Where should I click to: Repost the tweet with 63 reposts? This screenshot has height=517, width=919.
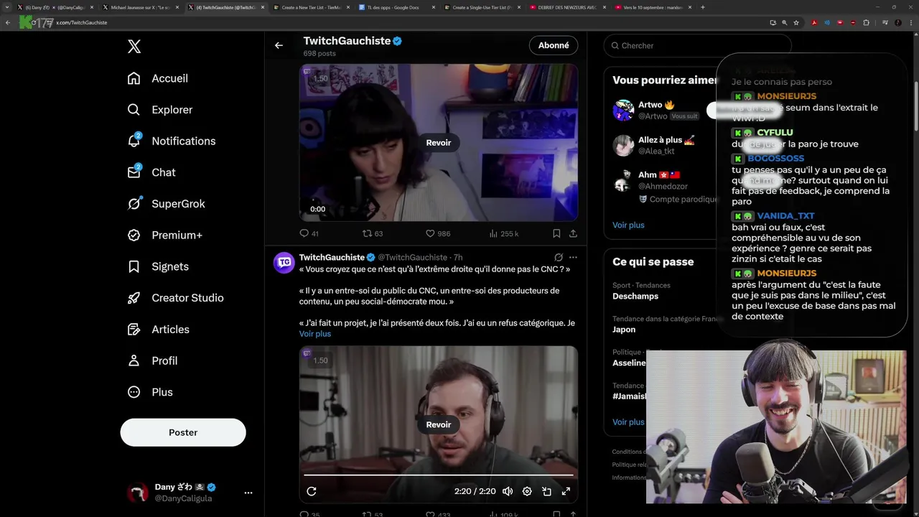click(373, 233)
